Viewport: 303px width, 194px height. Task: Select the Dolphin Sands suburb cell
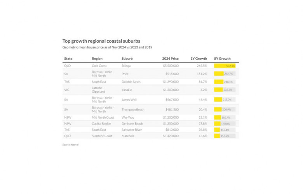point(131,81)
